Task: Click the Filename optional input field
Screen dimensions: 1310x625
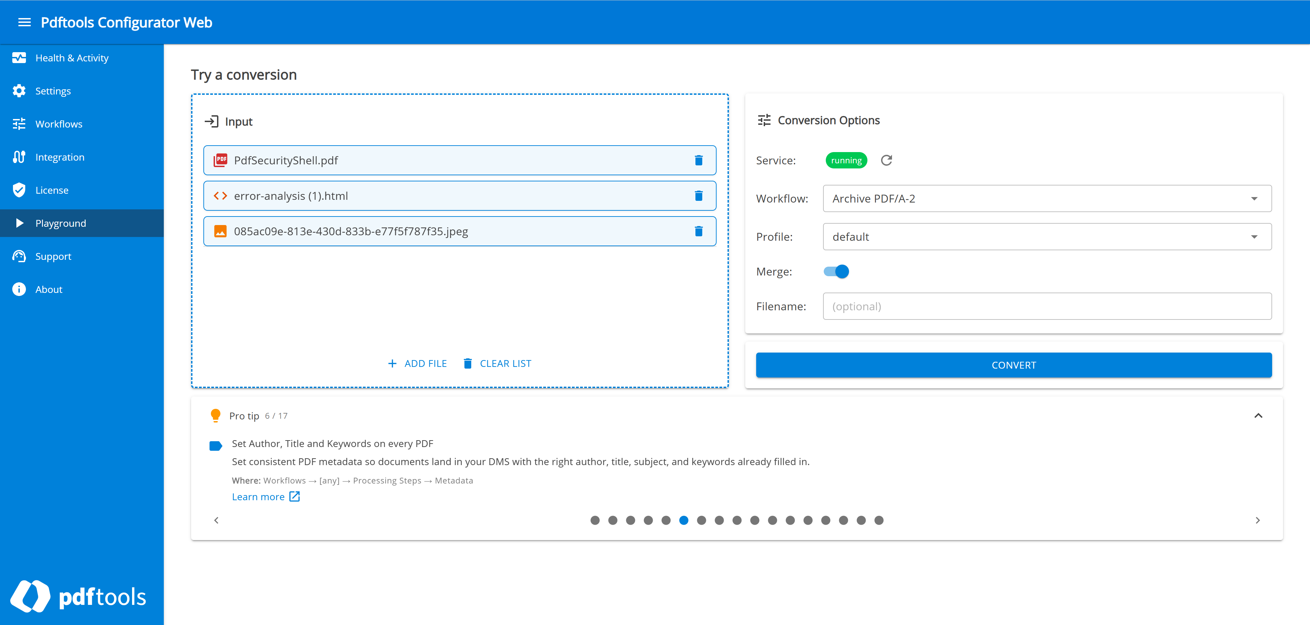Action: (x=1047, y=307)
